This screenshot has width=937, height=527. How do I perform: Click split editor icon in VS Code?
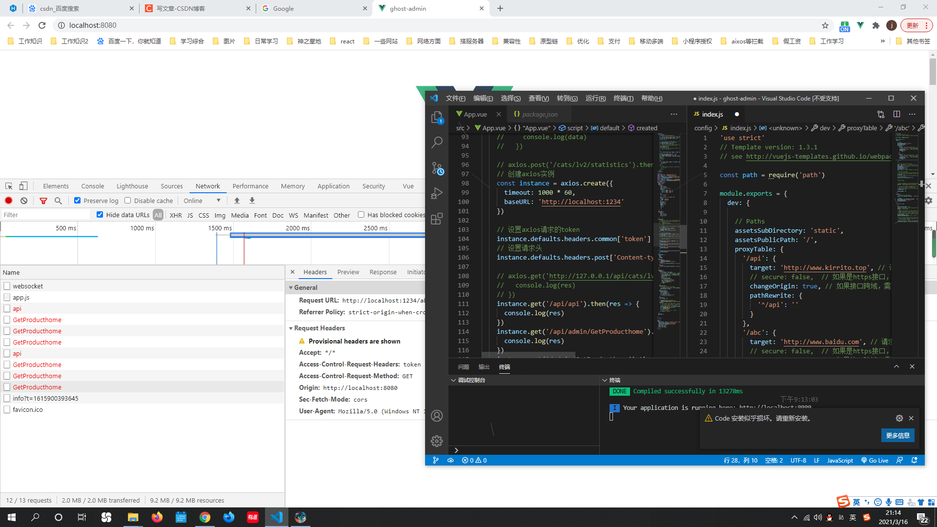pyautogui.click(x=896, y=114)
